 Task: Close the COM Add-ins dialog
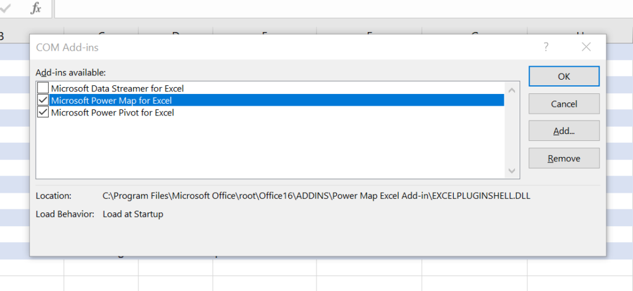point(586,47)
